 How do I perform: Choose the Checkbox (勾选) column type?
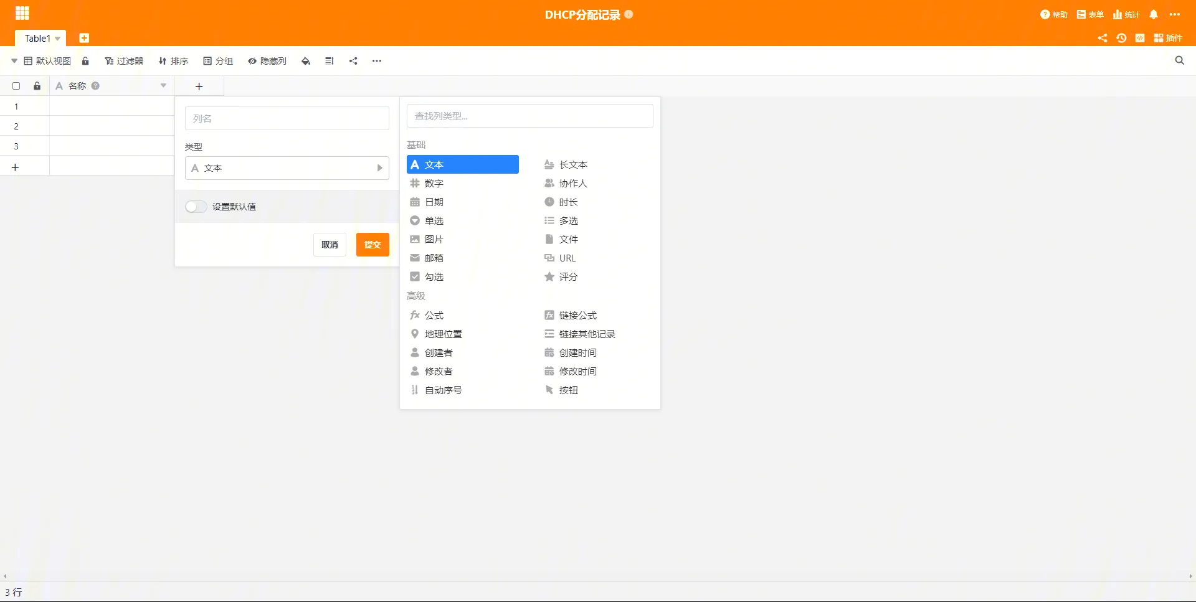(434, 276)
